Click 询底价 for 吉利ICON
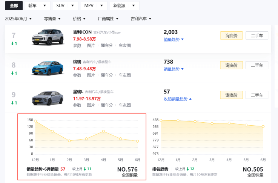 (x=231, y=35)
